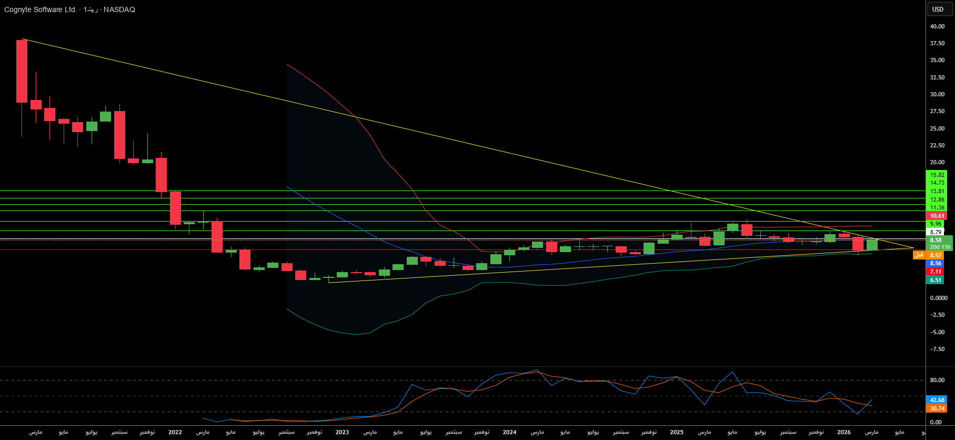This screenshot has height=440, width=955.
Task: Click the green 15.82 price level label
Action: click(x=937, y=175)
